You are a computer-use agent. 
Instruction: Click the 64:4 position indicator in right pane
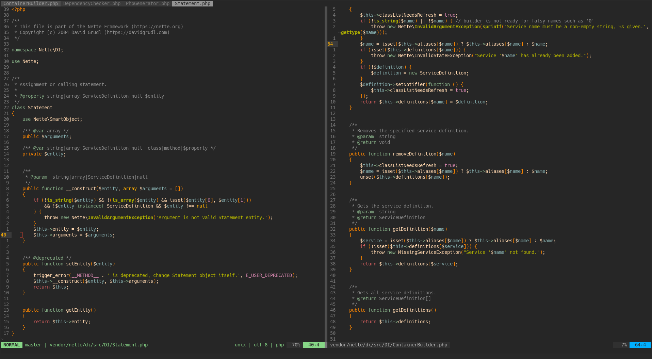[640, 345]
